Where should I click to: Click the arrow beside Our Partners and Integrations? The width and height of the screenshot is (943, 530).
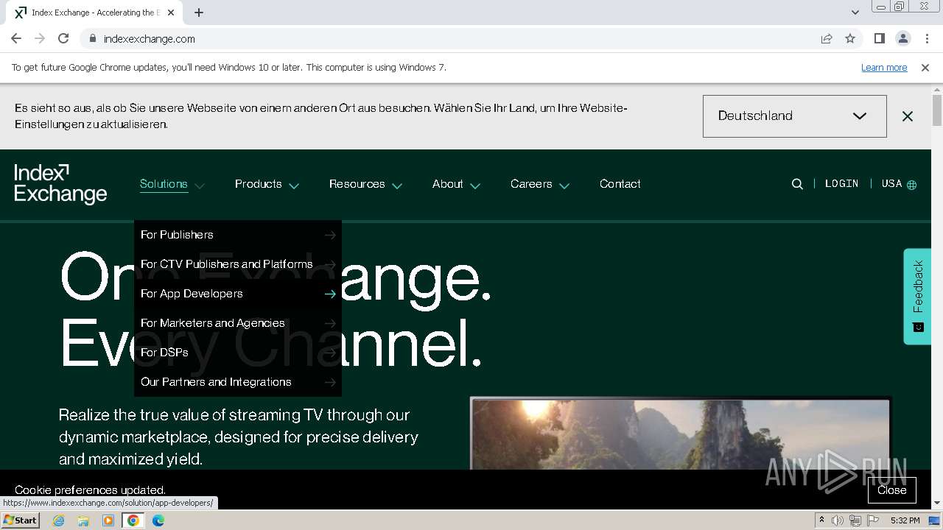(x=330, y=382)
